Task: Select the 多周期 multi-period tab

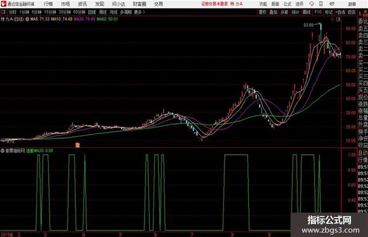Action: click(x=125, y=12)
